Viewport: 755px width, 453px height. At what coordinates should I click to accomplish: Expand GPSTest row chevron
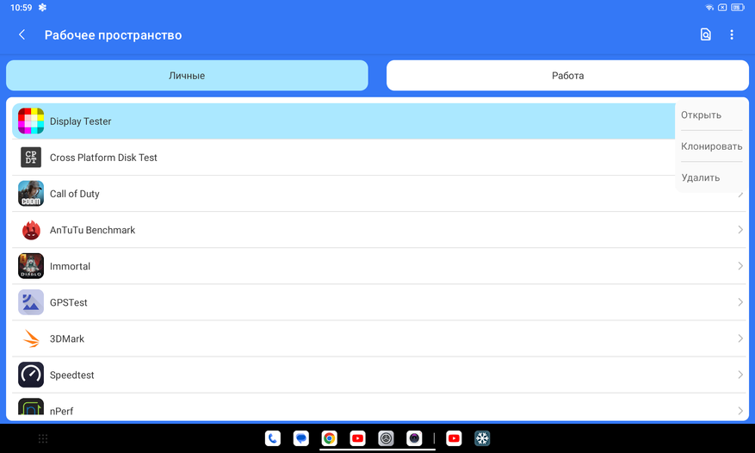pyautogui.click(x=740, y=302)
